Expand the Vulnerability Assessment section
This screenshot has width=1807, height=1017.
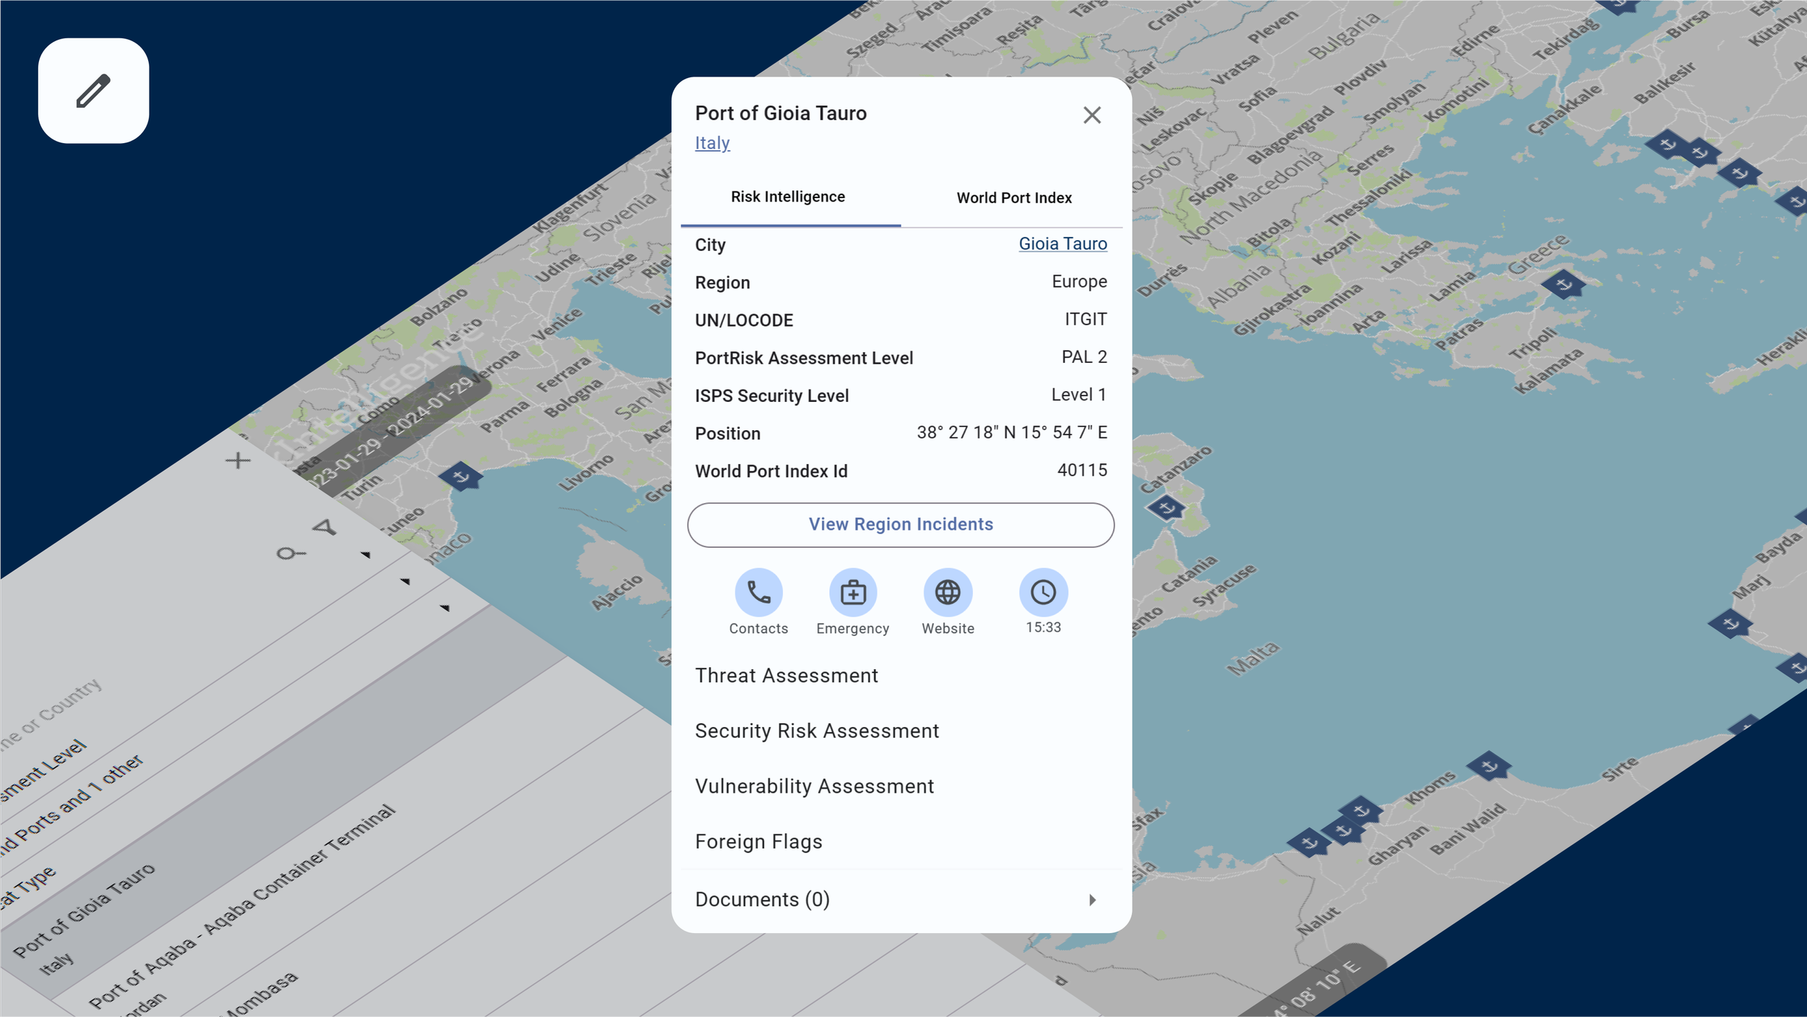point(815,786)
